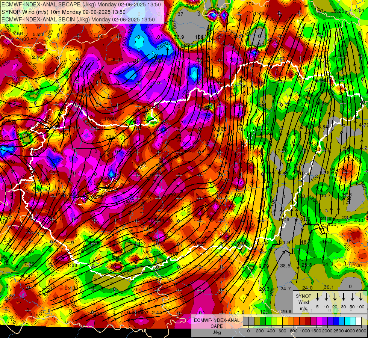Viewport: 368px width, 338px height.
Task: Click the map value '1.66'
Action: pyautogui.click(x=98, y=36)
